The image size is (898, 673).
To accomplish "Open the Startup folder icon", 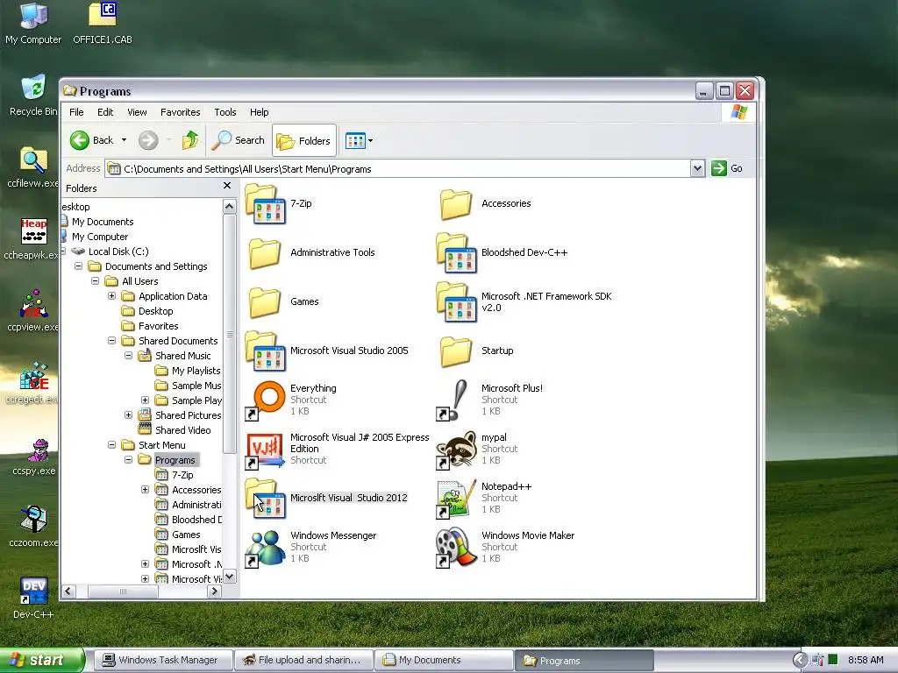I will [x=456, y=351].
